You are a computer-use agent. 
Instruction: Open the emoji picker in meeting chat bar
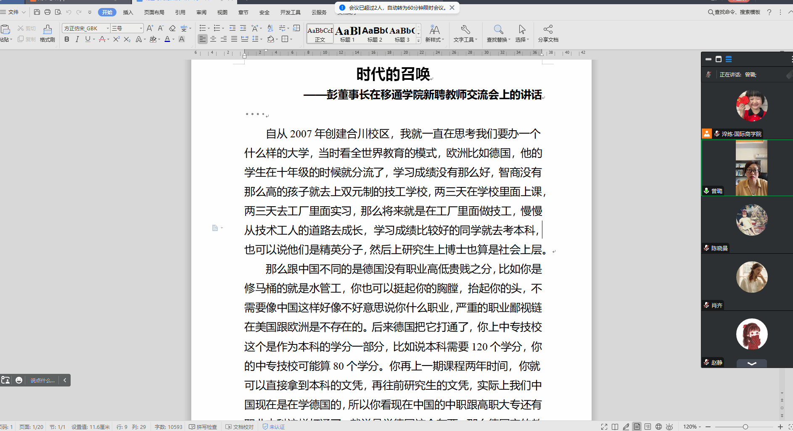tap(19, 380)
